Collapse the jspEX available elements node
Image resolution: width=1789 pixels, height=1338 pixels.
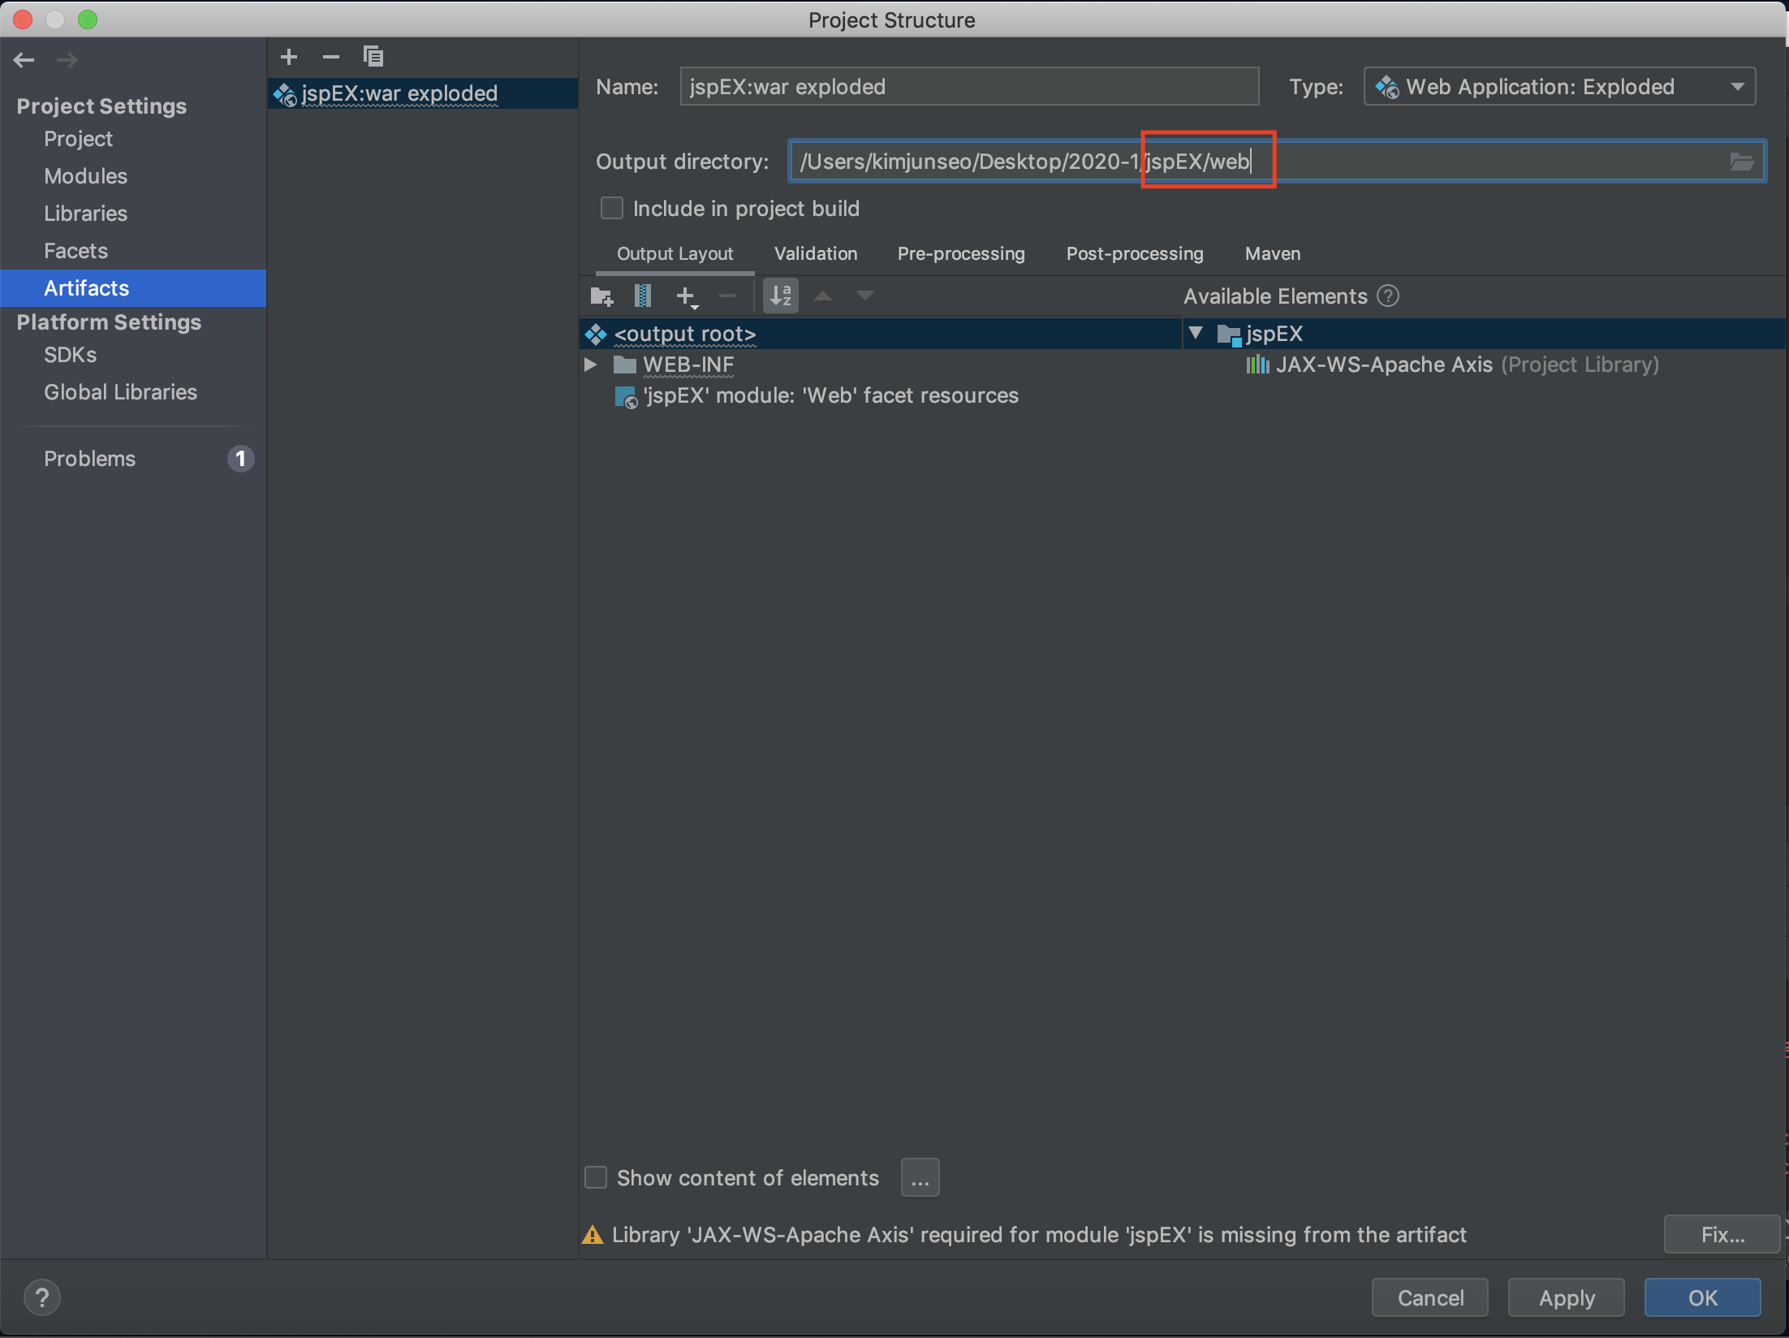click(x=1196, y=333)
